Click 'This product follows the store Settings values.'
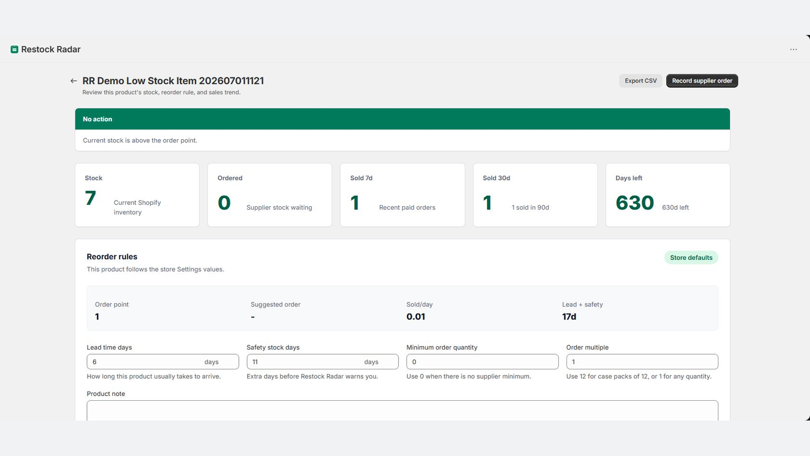 (x=155, y=269)
